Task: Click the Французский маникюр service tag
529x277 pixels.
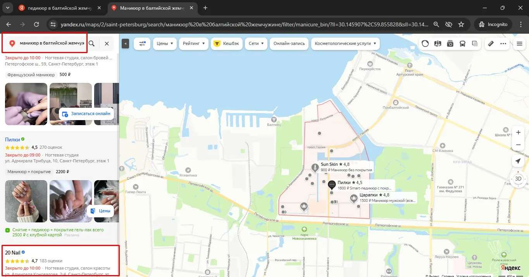Action: (x=31, y=75)
